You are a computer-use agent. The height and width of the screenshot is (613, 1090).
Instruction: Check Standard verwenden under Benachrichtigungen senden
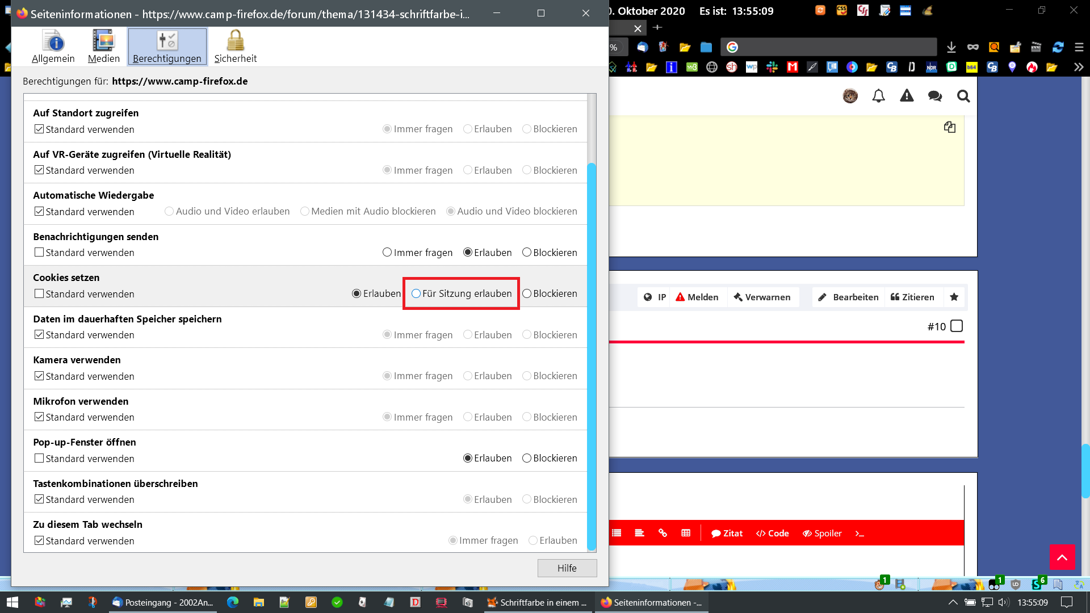click(39, 252)
